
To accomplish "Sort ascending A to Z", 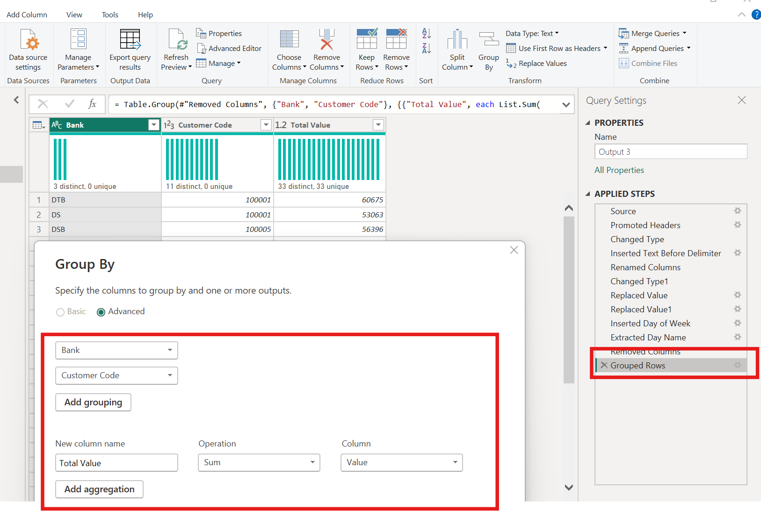I will 426,33.
